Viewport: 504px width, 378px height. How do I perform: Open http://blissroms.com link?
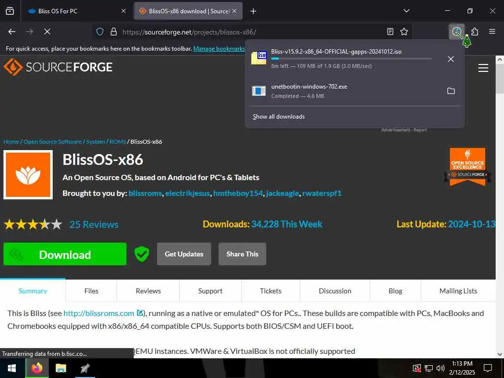coord(98,313)
